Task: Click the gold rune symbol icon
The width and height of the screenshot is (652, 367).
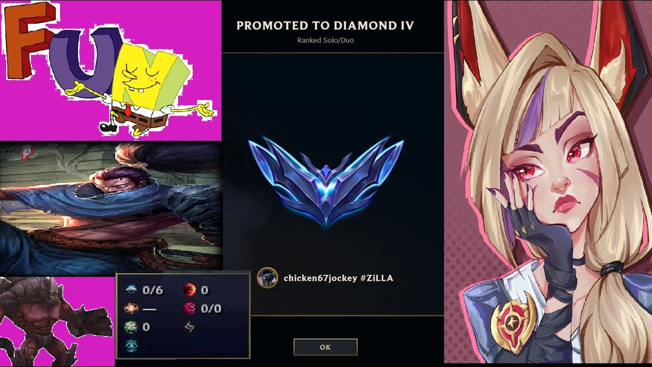Action: [x=189, y=327]
